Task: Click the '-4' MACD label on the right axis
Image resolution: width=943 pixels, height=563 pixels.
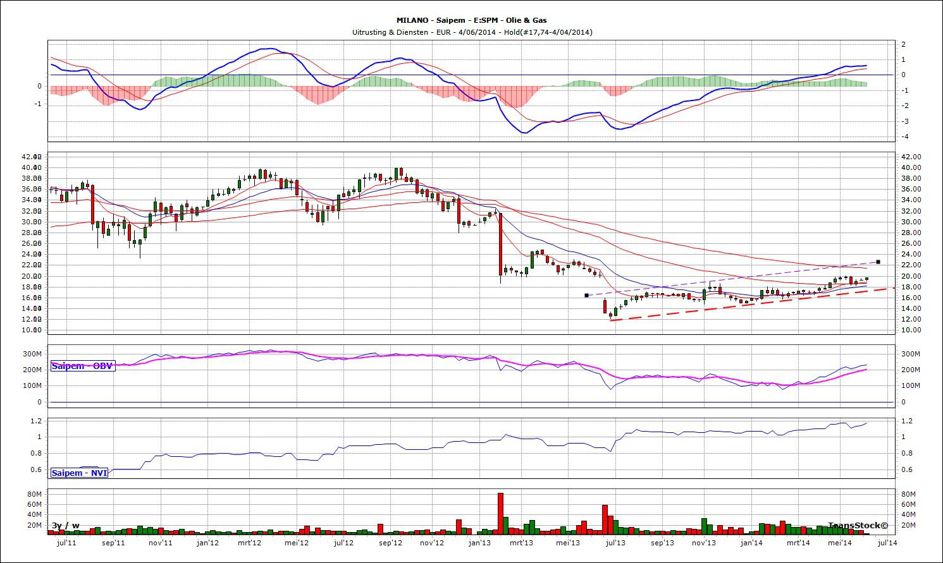Action: 905,136
